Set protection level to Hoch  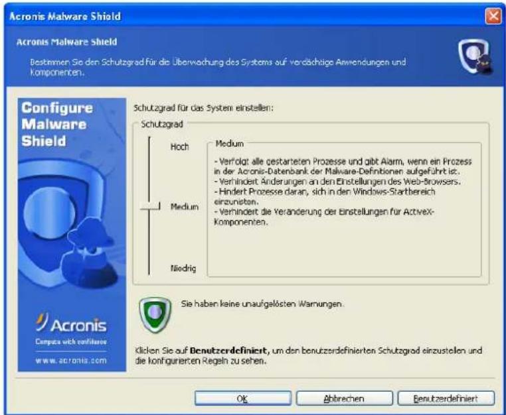179,147
